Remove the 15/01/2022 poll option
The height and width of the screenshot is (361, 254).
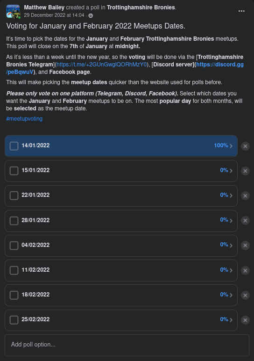point(245,171)
